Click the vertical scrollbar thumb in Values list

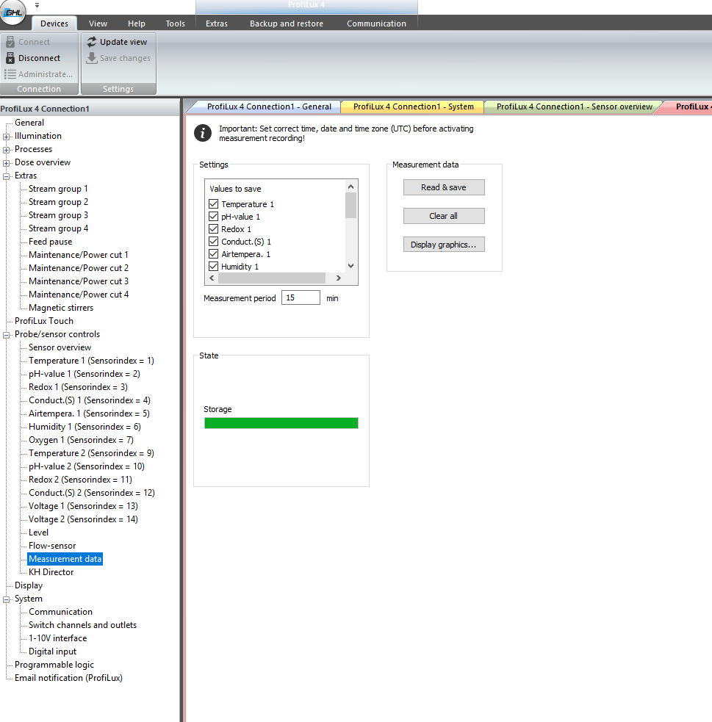tap(351, 206)
